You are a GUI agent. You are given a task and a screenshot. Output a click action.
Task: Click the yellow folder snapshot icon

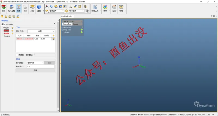tap(80, 6)
